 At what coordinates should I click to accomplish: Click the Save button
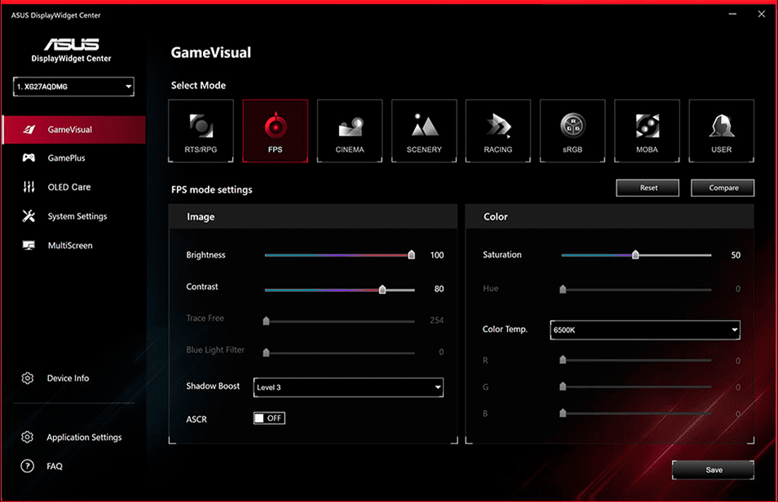[x=713, y=470]
